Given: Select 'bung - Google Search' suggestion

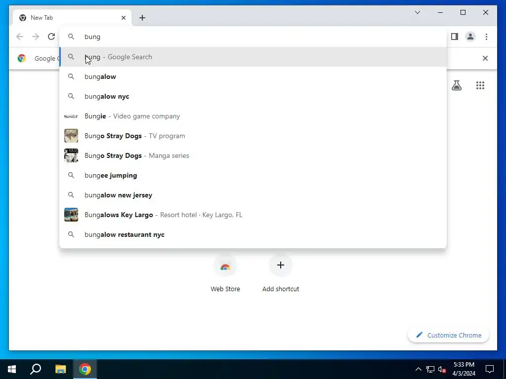Looking at the screenshot, I should click(253, 57).
